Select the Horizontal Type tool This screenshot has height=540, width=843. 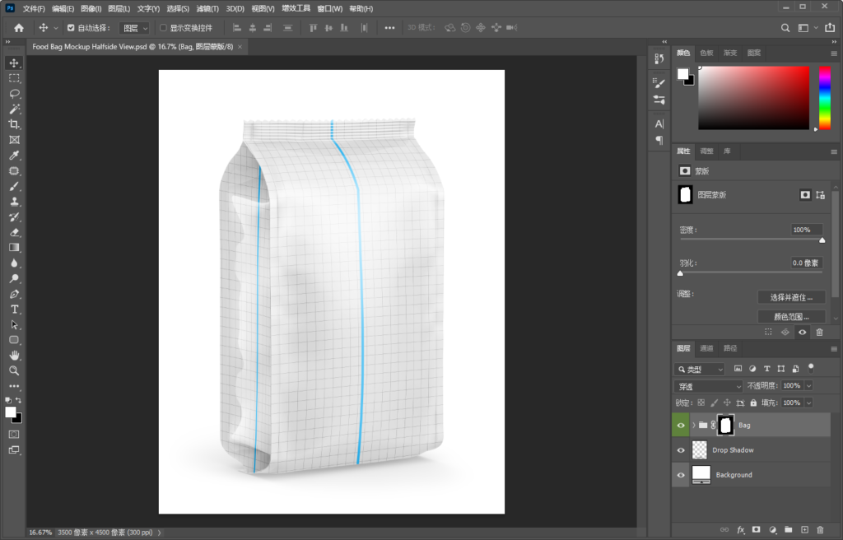[x=15, y=310]
